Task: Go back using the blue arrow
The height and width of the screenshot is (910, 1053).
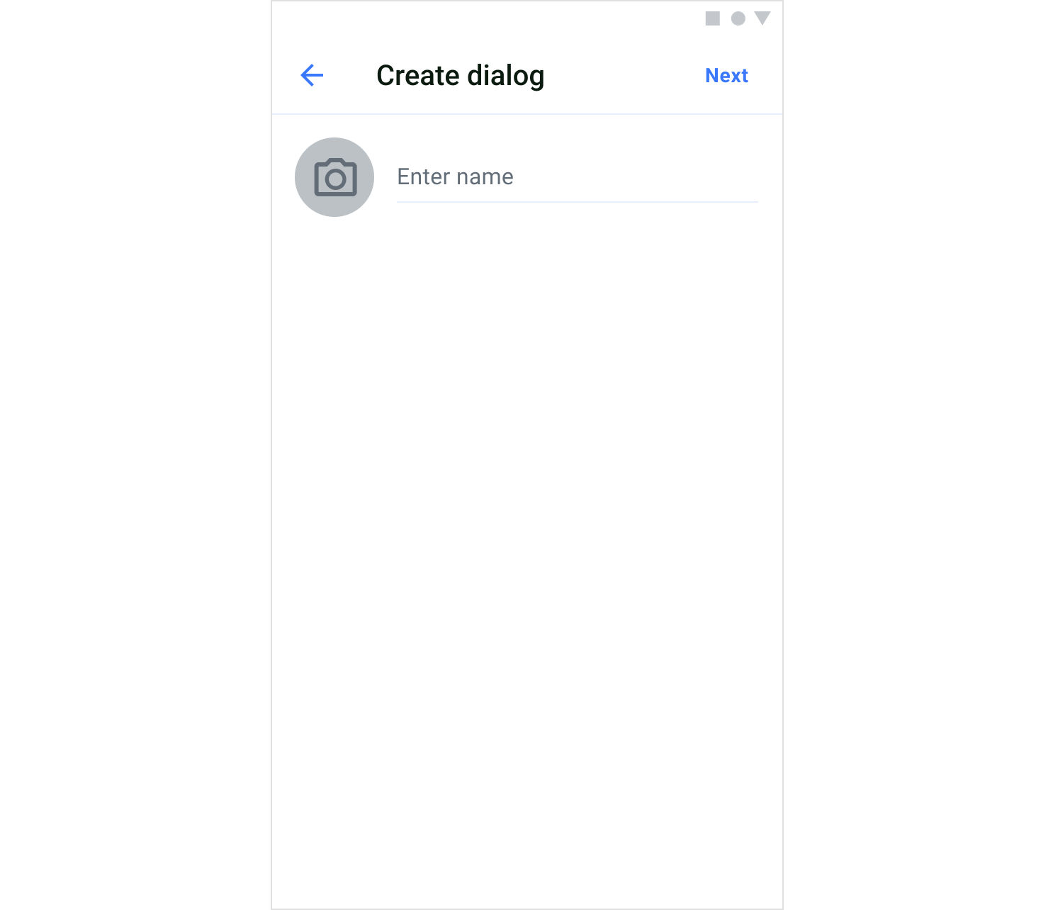Action: point(312,75)
